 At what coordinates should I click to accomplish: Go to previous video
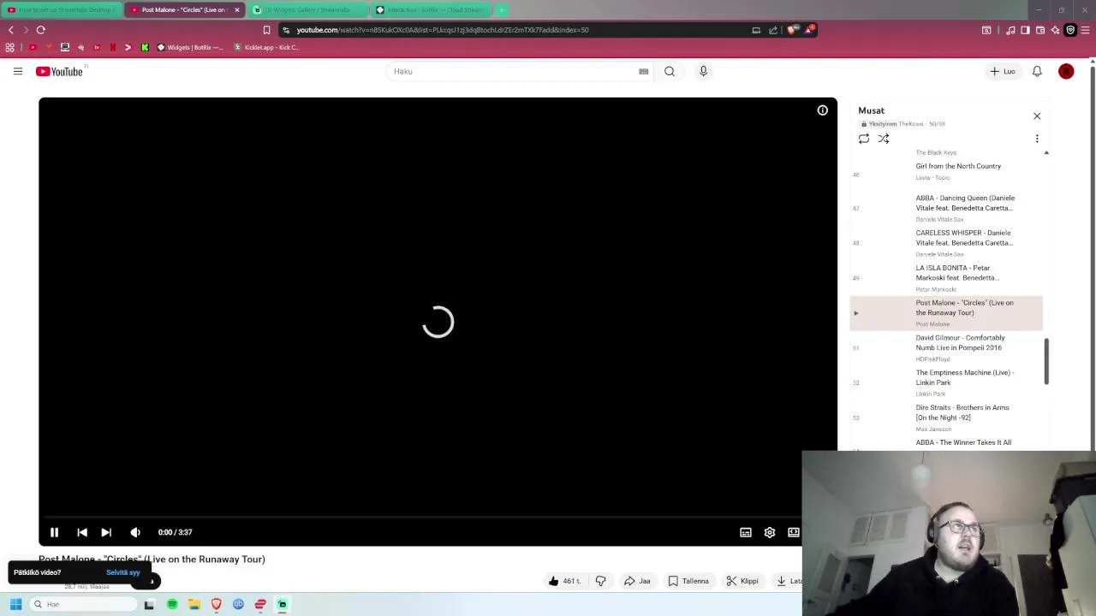click(x=82, y=532)
